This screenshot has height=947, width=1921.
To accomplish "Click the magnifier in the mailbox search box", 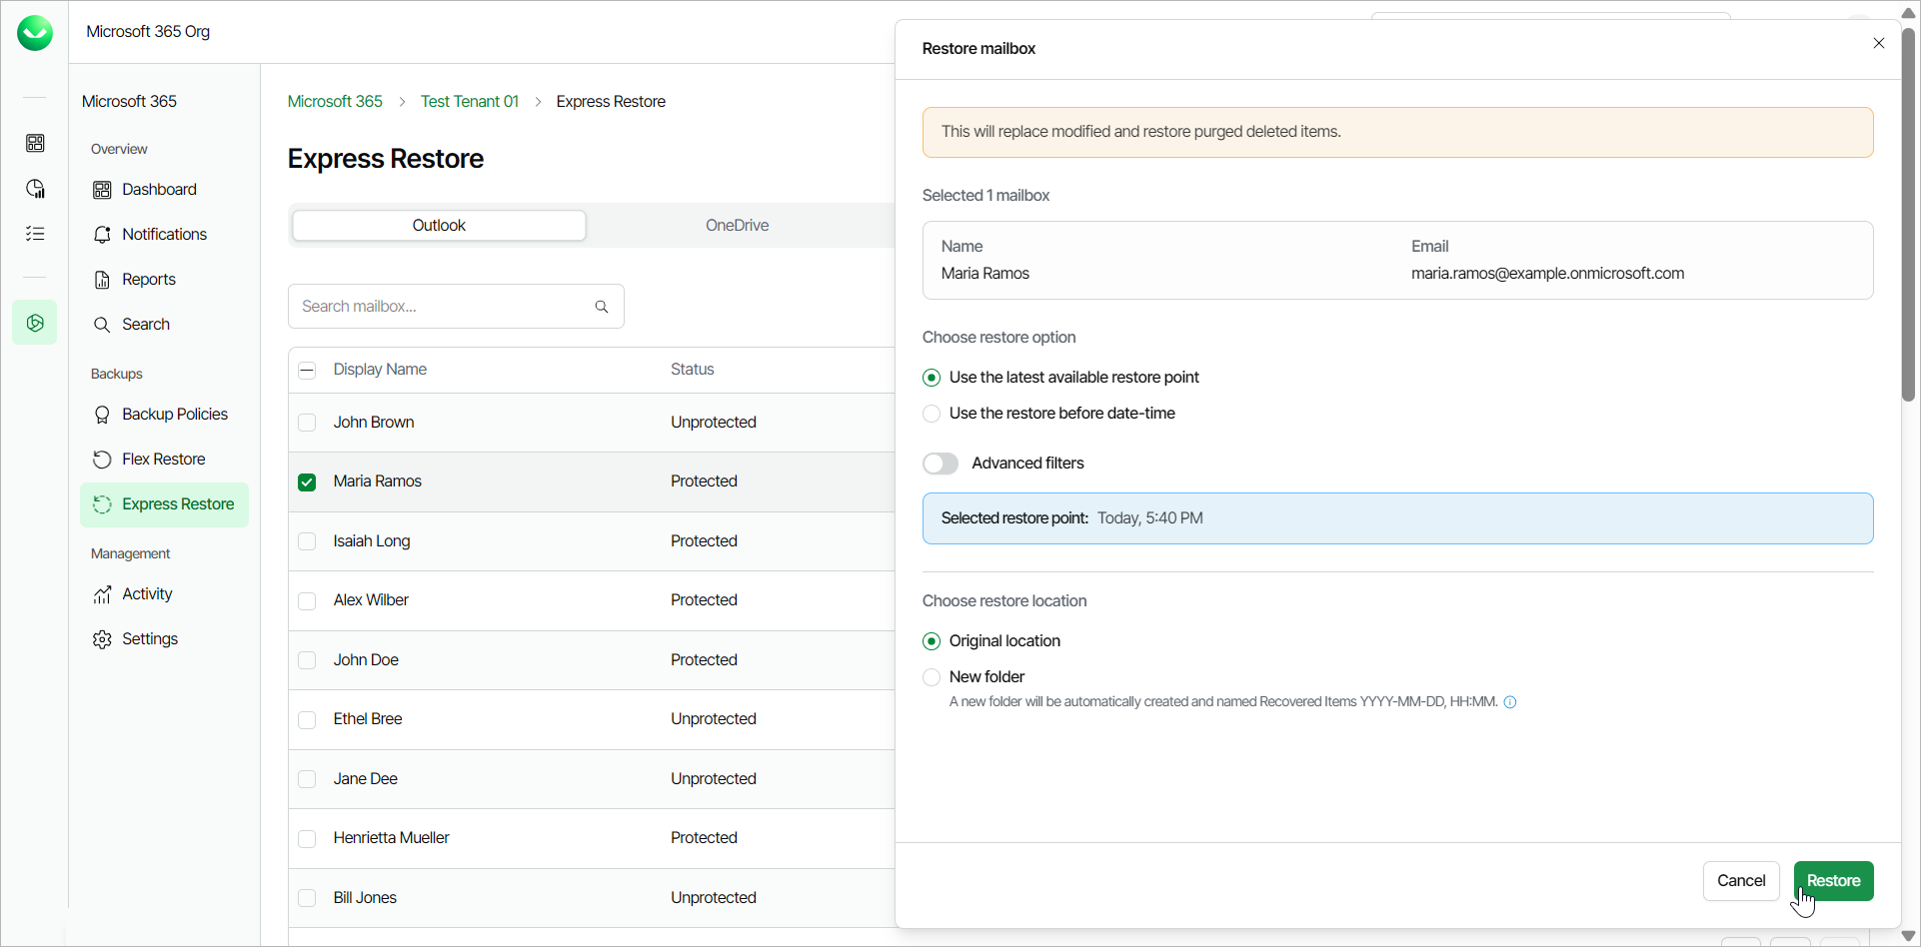I will tap(602, 307).
